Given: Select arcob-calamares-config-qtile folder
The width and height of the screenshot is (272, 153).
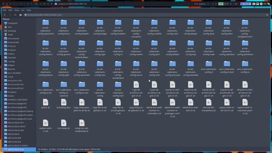Looking at the screenshot, I should click(64, 68).
